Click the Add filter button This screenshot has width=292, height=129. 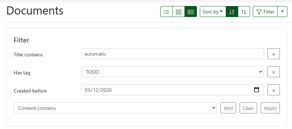click(228, 108)
